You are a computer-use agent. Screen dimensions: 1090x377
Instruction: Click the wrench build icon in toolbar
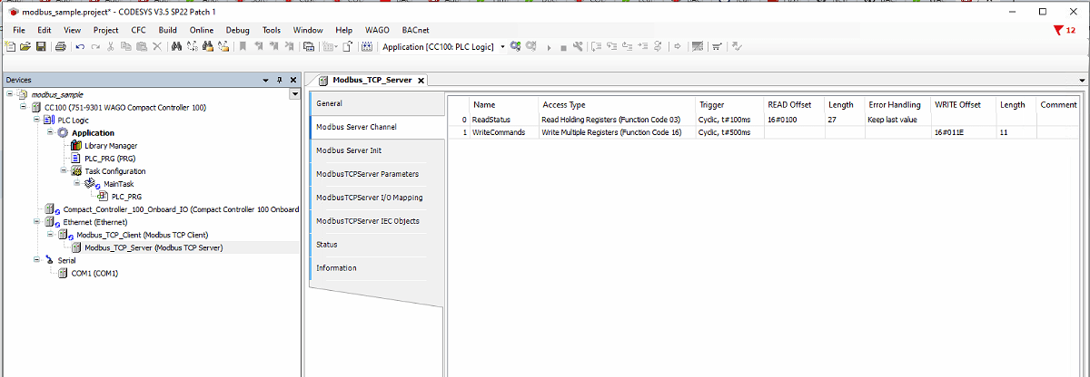(578, 46)
